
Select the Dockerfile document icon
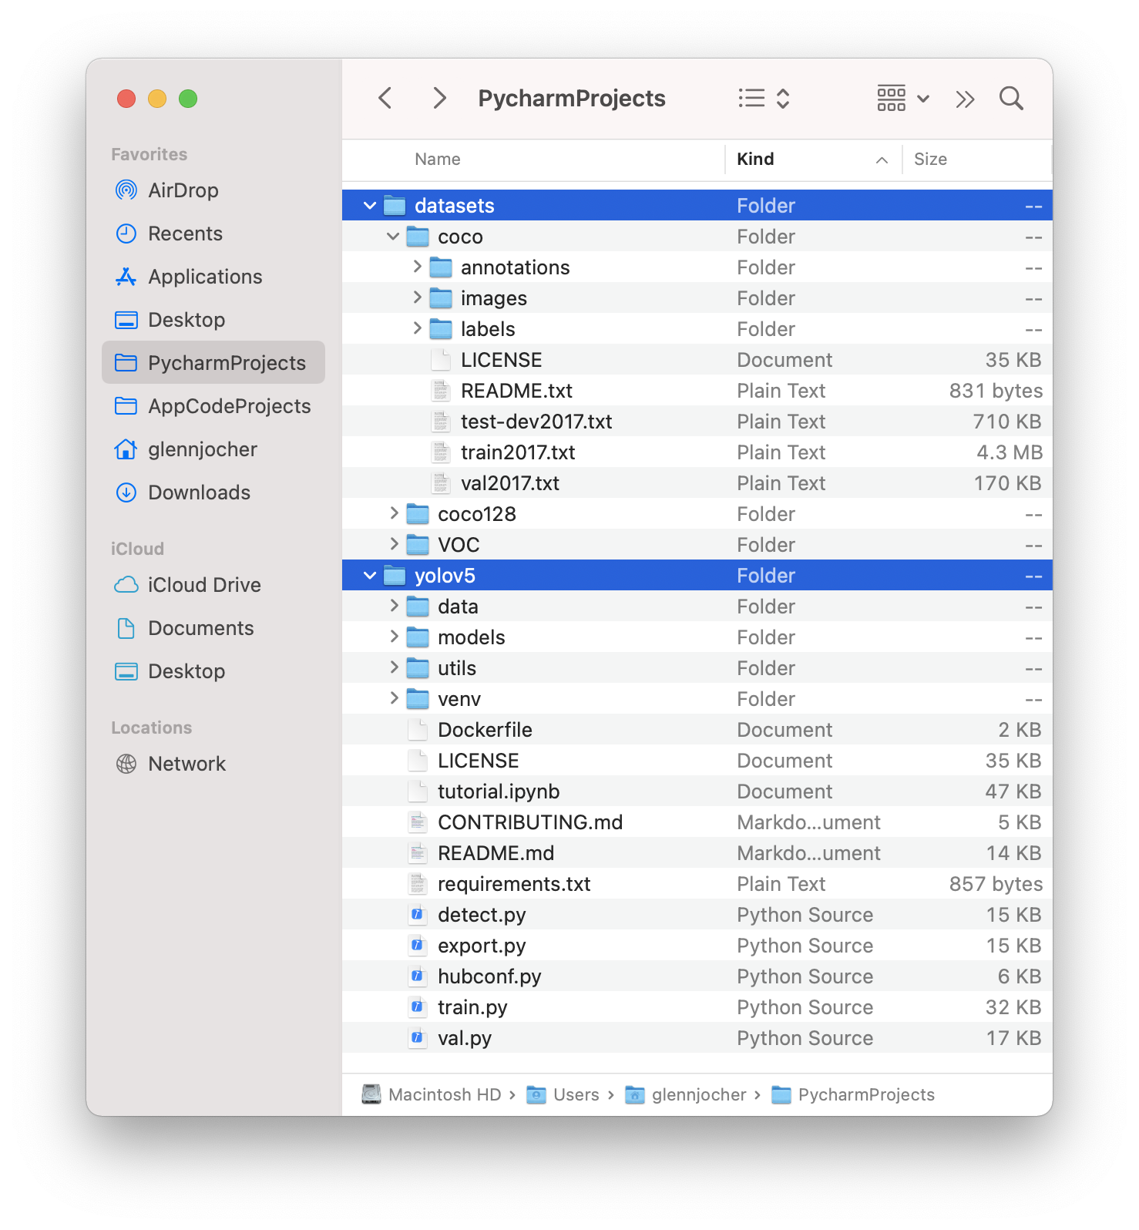417,730
